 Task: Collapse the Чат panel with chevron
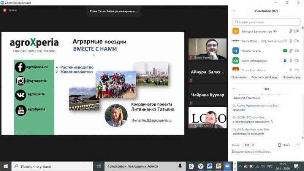click(234, 89)
